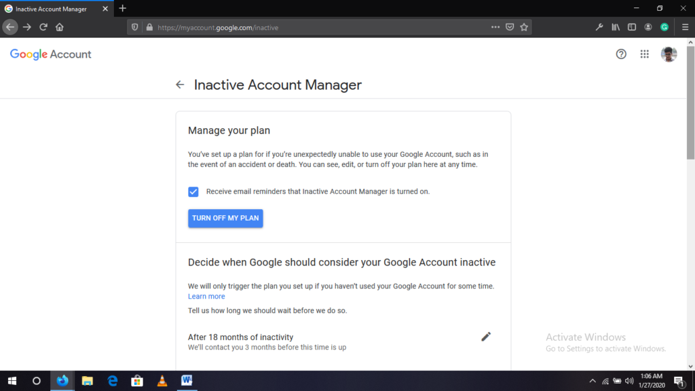This screenshot has width=695, height=391.
Task: Open the Google apps grid
Action: click(645, 54)
